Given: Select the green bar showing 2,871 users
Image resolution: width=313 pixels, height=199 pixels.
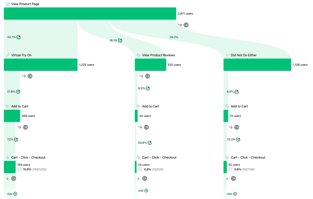Looking at the screenshot, I should tap(90, 13).
